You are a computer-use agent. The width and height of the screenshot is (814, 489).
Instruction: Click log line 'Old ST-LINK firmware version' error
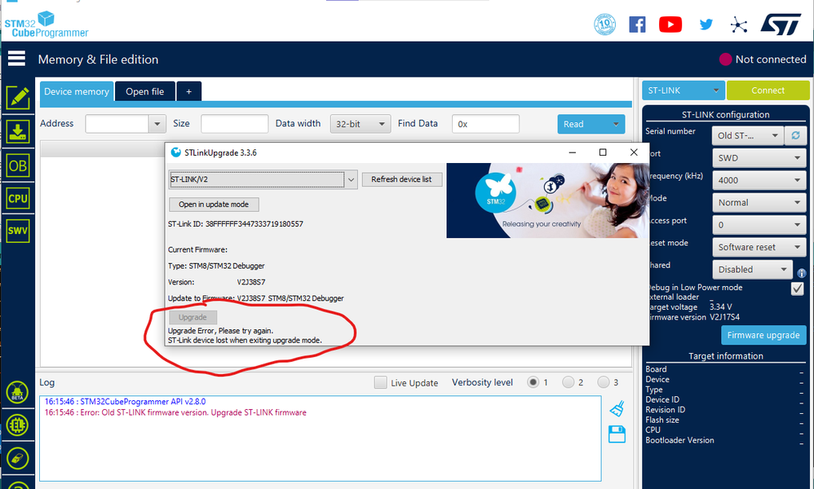(x=175, y=412)
